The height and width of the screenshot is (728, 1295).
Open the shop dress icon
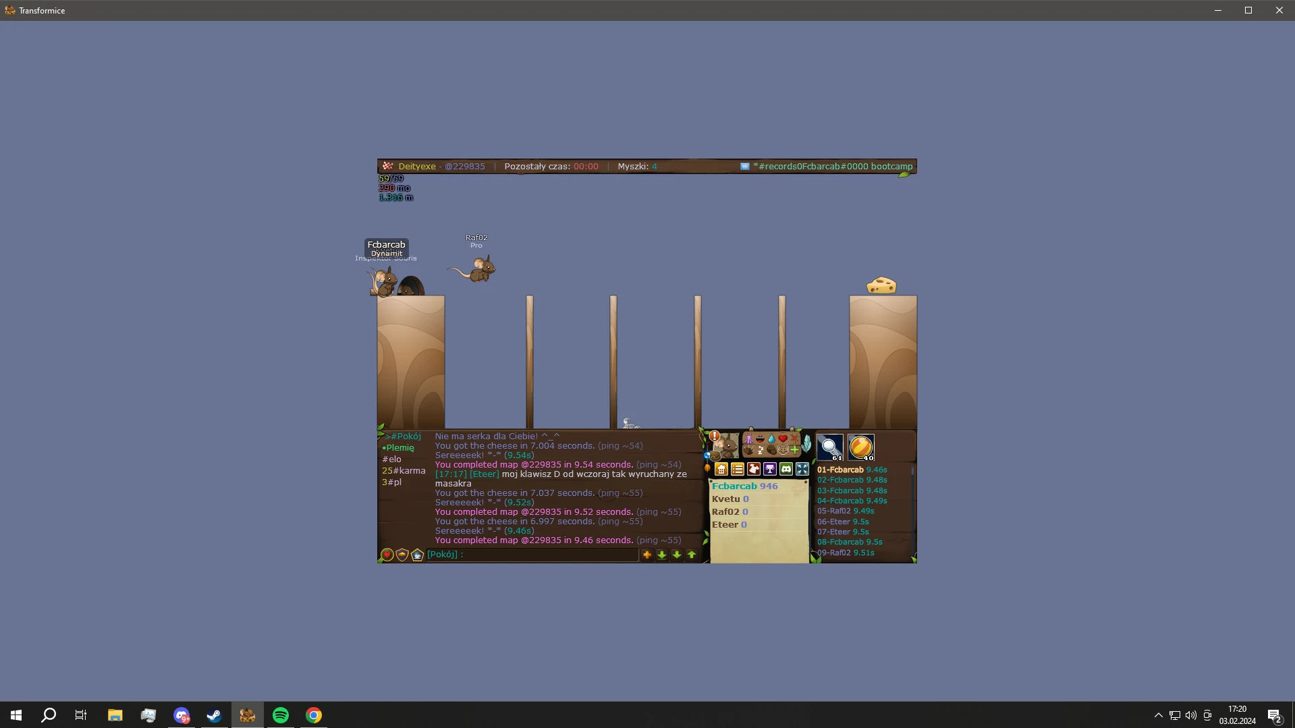[x=754, y=469]
